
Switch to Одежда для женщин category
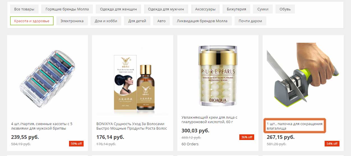pos(118,9)
